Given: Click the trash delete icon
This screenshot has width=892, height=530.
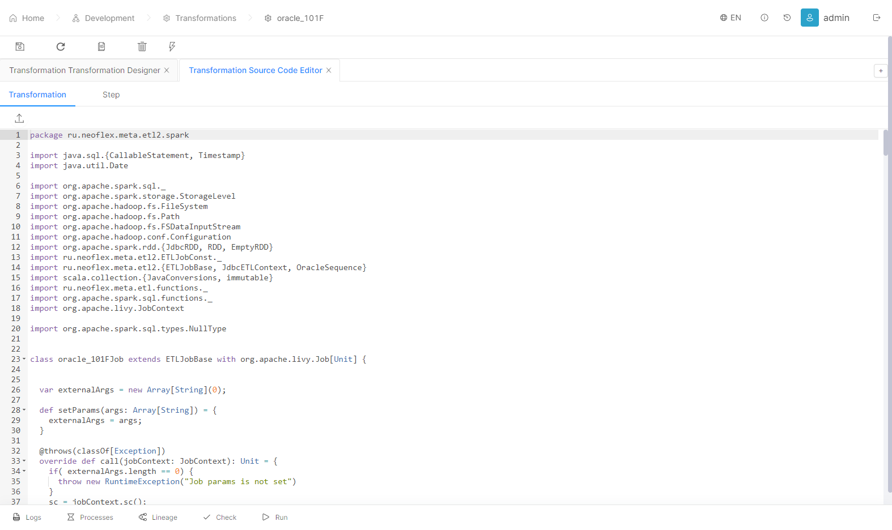Looking at the screenshot, I should click(142, 46).
